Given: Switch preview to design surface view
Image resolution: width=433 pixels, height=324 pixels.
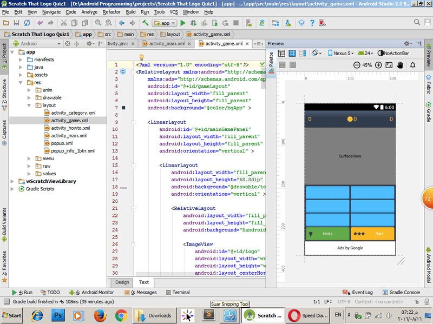Looking at the screenshot, I should tap(281, 54).
